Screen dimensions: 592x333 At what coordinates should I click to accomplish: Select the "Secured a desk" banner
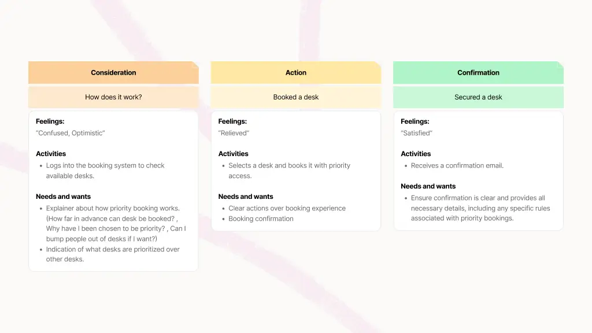point(478,97)
